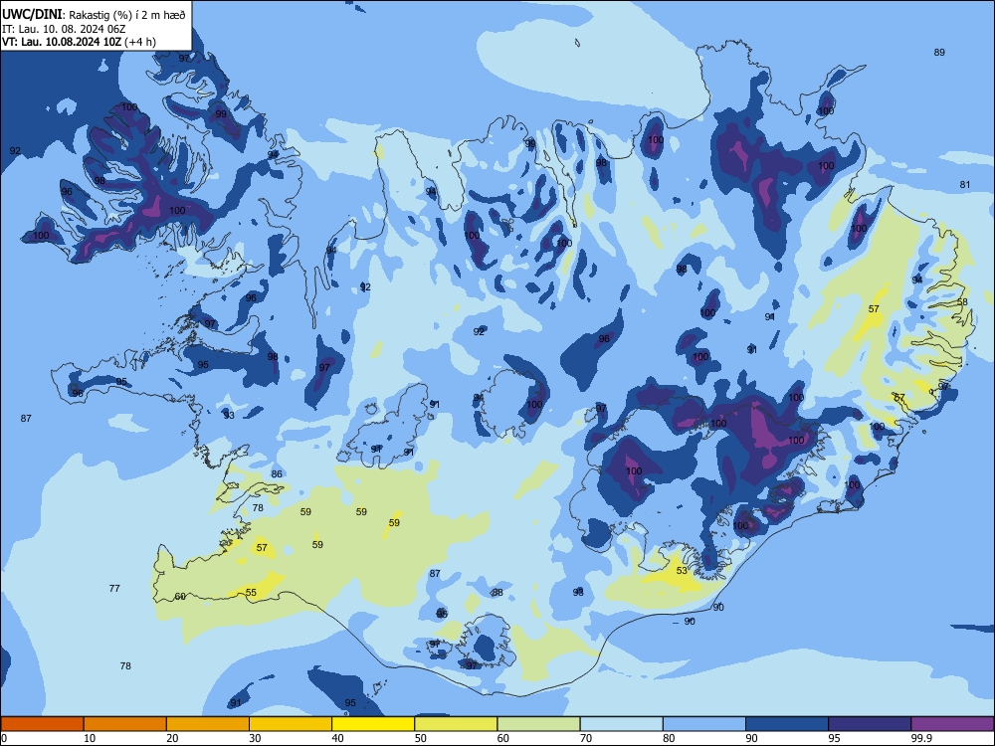The width and height of the screenshot is (995, 746).
Task: Click the 95–99.9 indigo legend swatch
Action: click(870, 724)
